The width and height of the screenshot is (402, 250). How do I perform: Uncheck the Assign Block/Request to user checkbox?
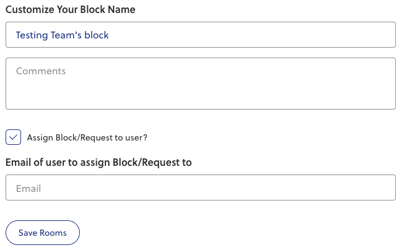[x=13, y=137]
